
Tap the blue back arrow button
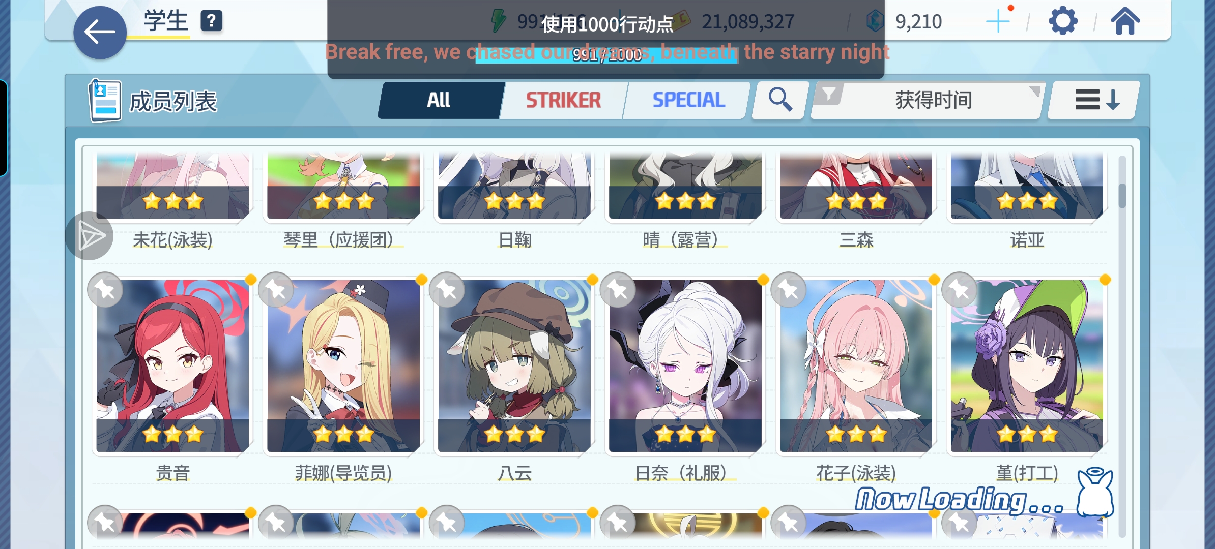point(100,33)
